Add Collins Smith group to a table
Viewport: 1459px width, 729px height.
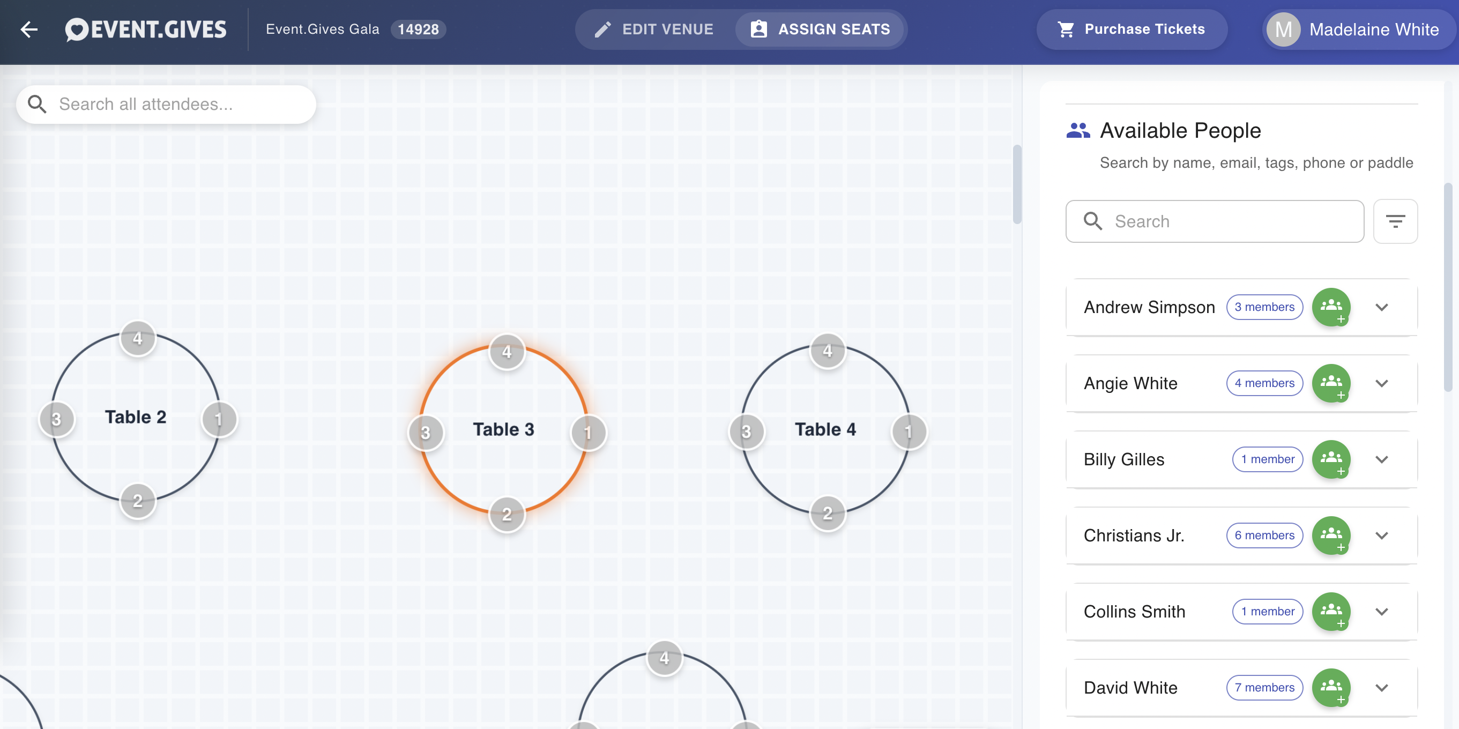pos(1331,611)
